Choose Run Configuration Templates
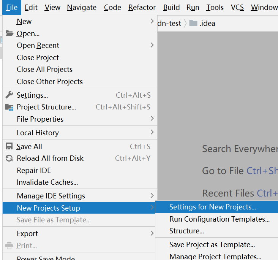 (x=220, y=219)
